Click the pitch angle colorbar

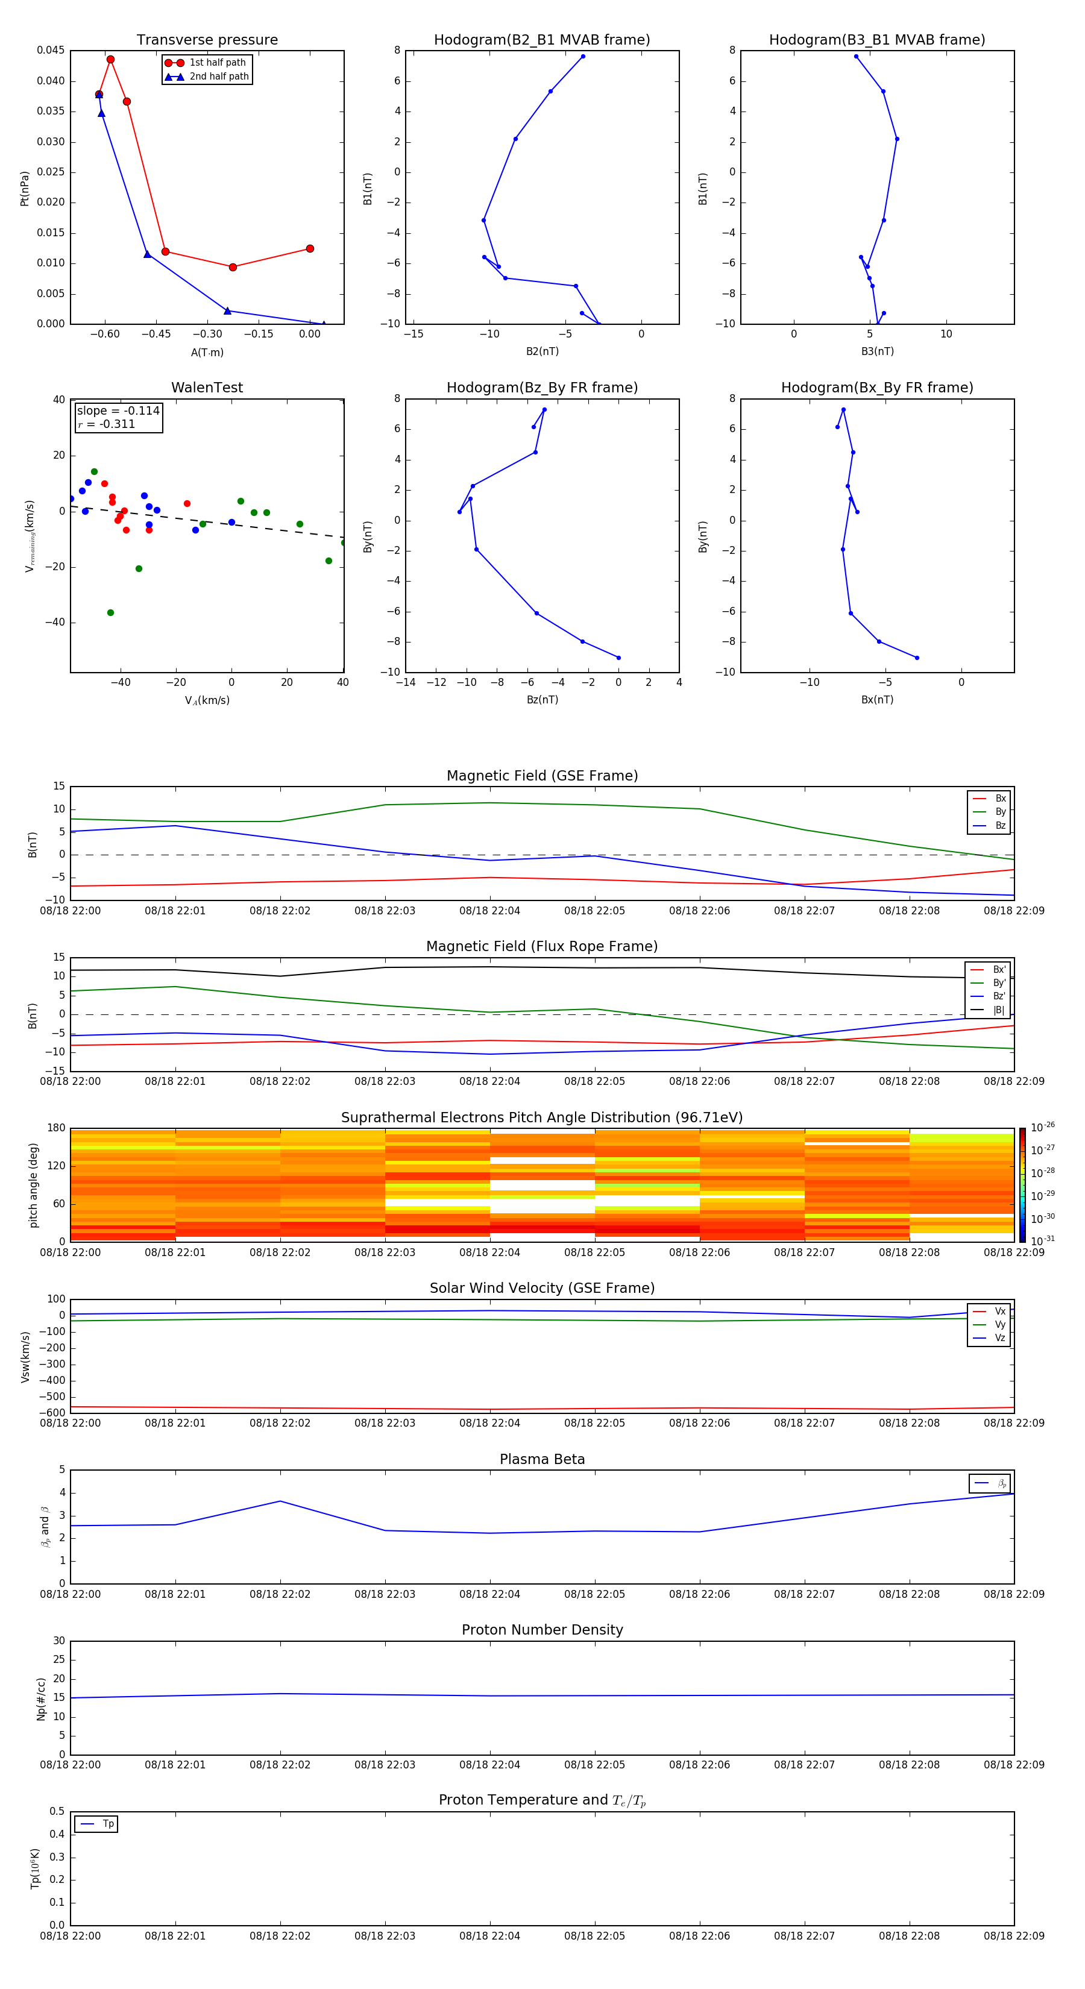click(1022, 1184)
